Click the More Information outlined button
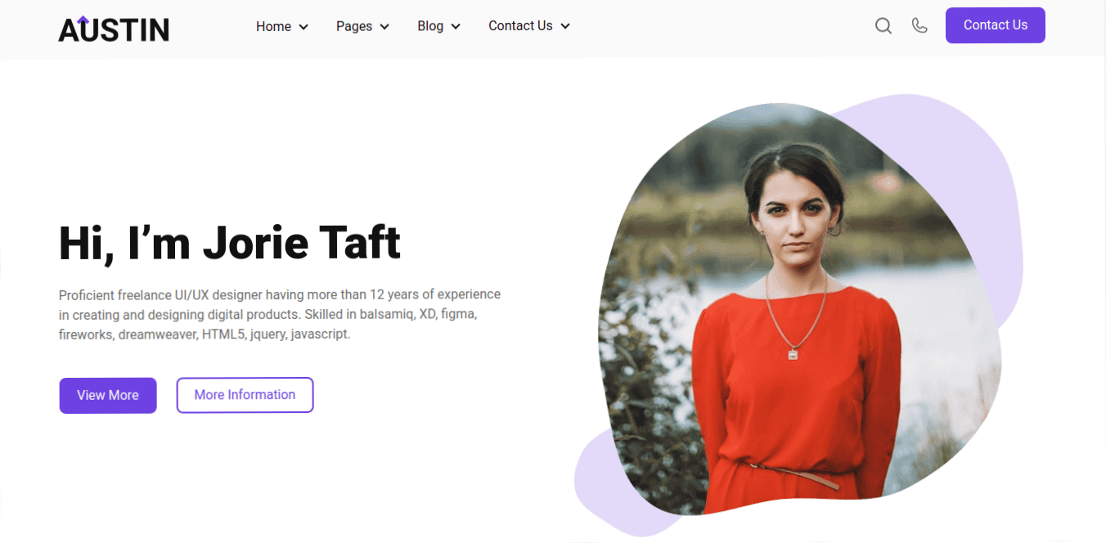The height and width of the screenshot is (543, 1106). pos(245,395)
